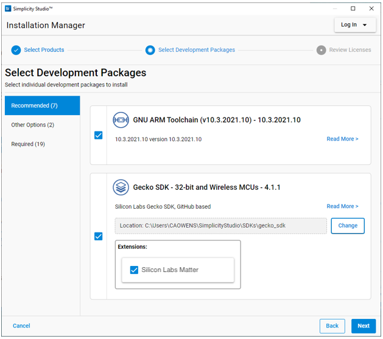Open Read More for Gecko SDK
The image size is (383, 339).
[x=342, y=206]
